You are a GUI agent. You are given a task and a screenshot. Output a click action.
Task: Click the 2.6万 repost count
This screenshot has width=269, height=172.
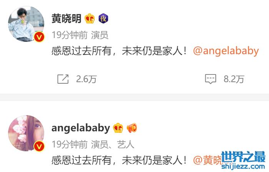tap(86, 79)
